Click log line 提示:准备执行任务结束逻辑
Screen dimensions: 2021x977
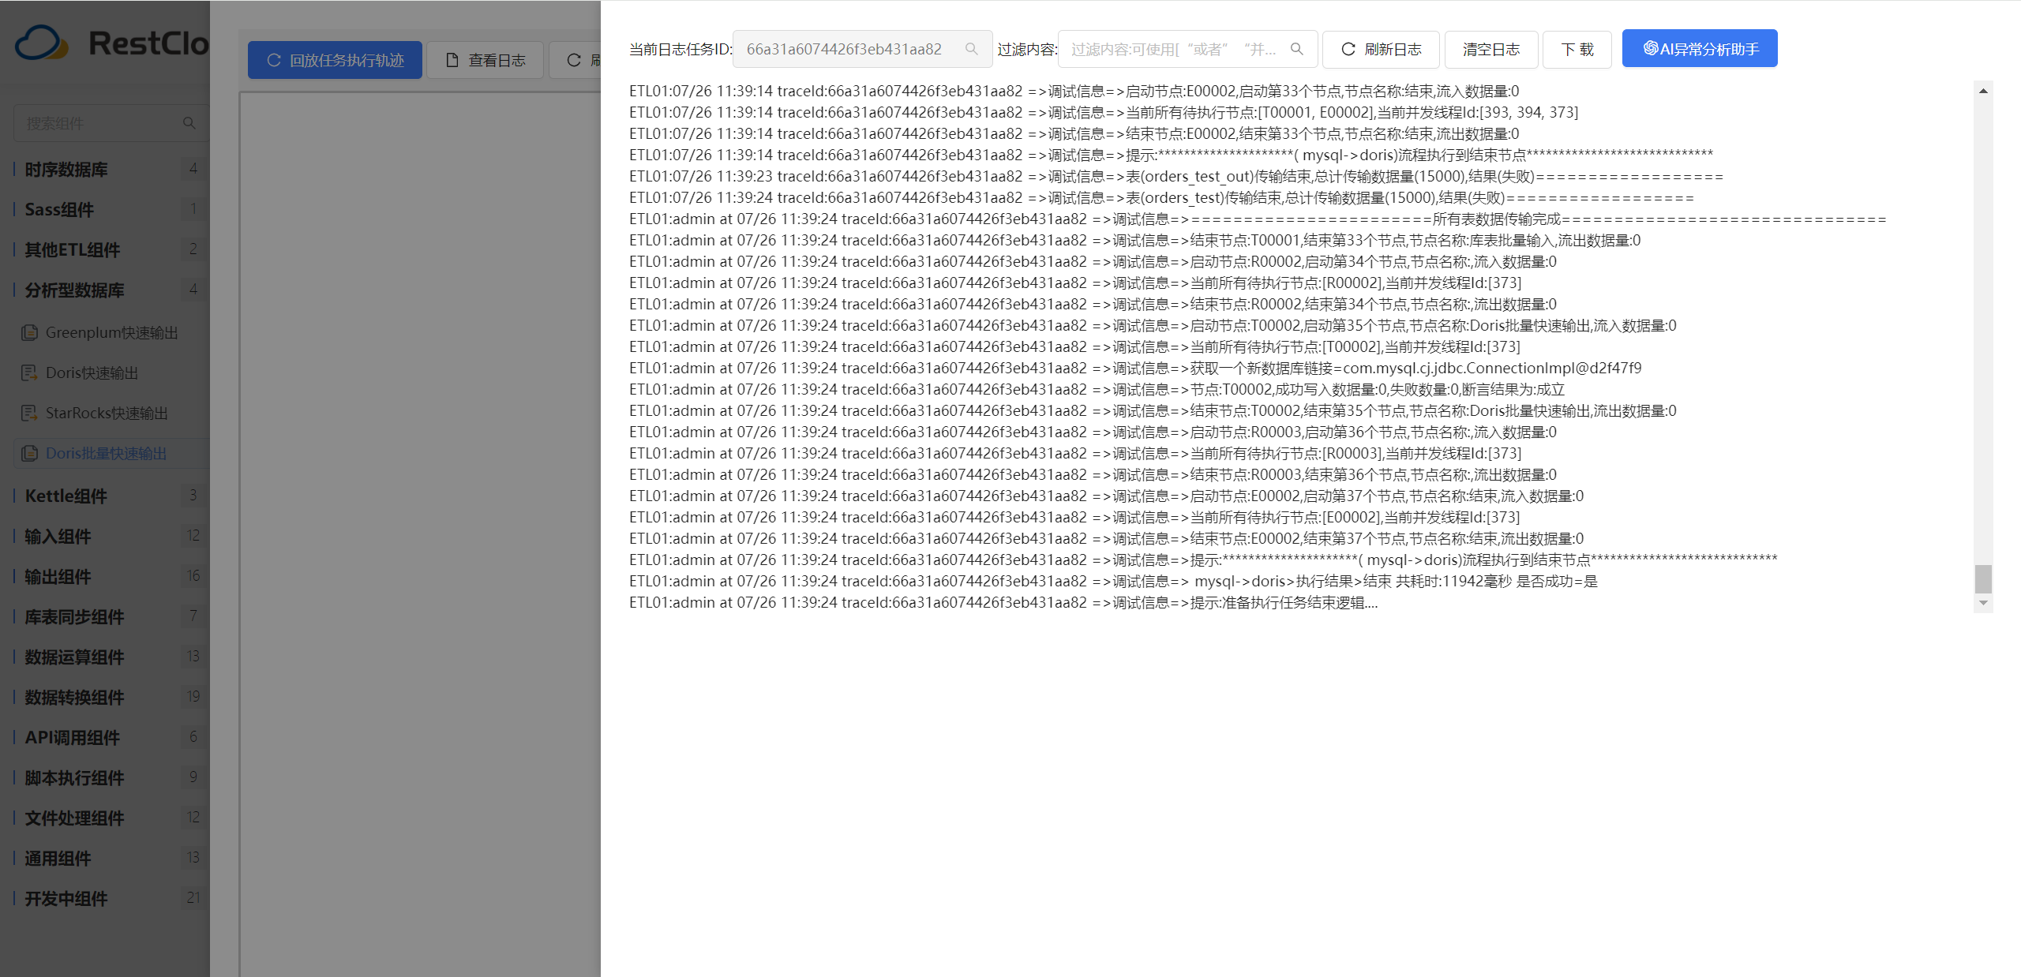[x=1003, y=602]
